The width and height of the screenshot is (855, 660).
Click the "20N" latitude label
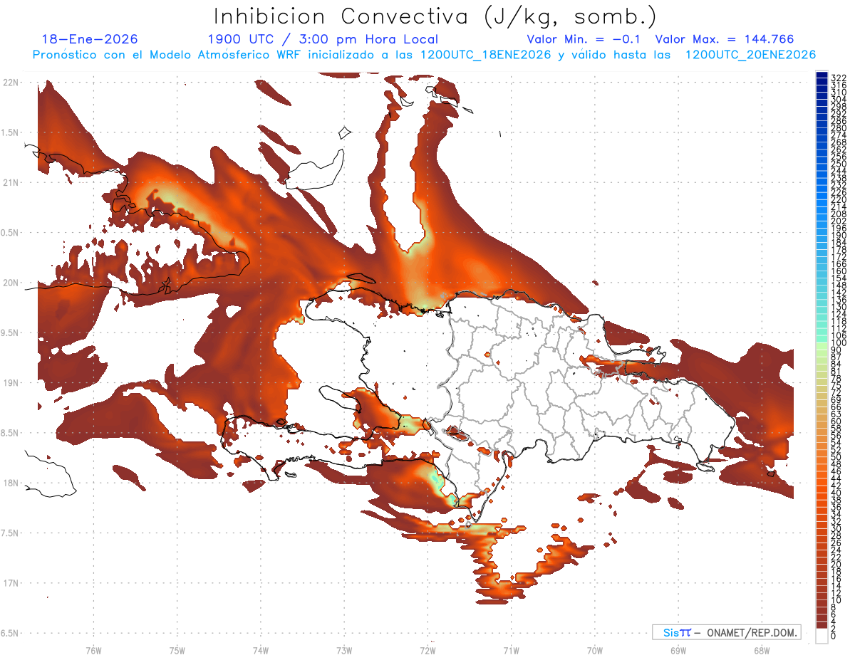11,283
